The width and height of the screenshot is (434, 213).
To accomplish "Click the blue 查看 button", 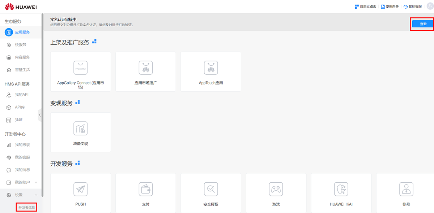I will point(423,24).
